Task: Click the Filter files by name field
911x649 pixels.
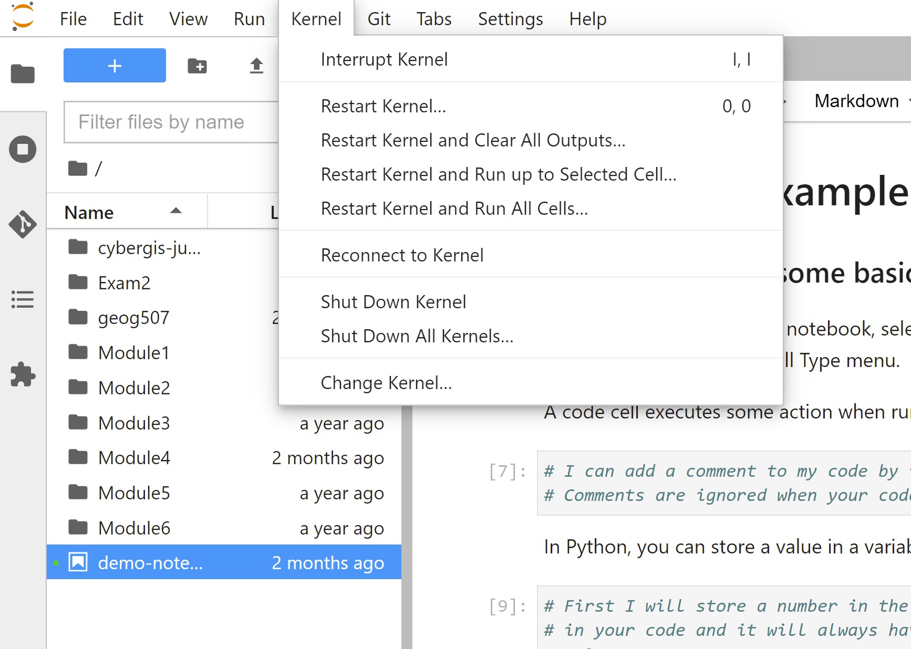Action: point(171,122)
